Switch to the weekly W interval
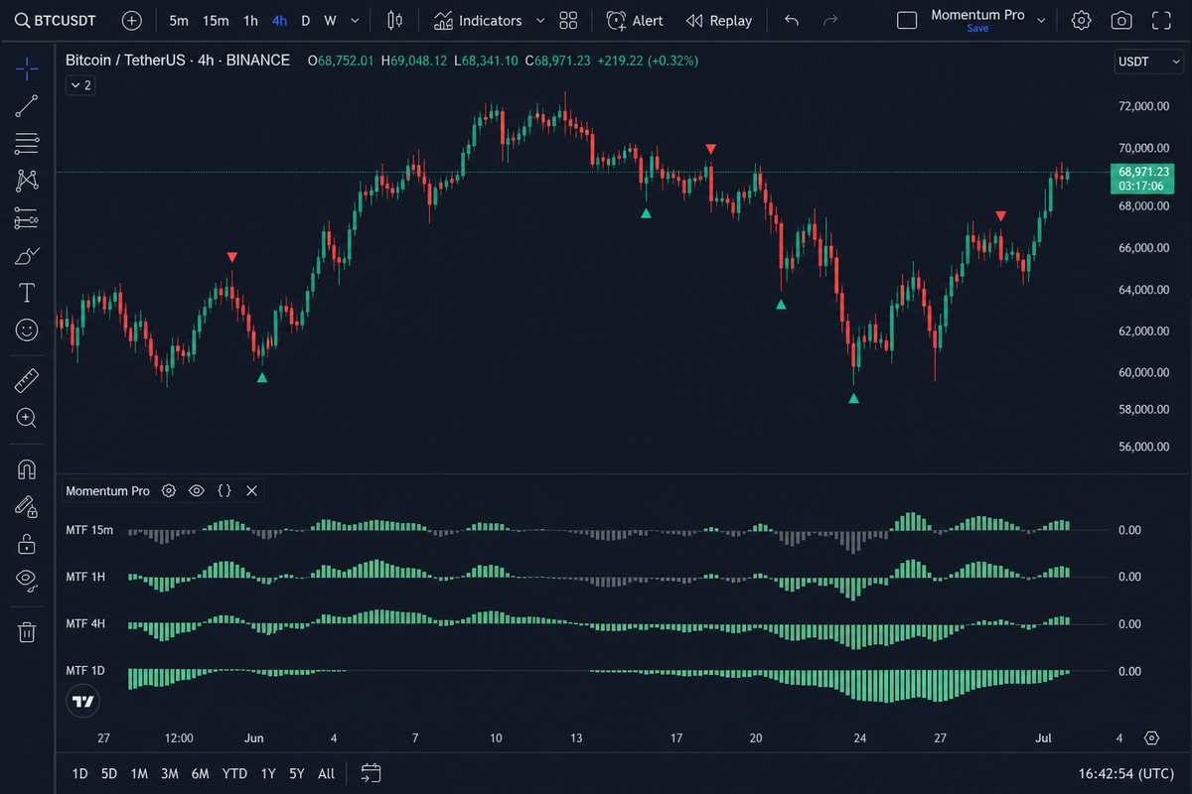This screenshot has width=1192, height=794. (x=330, y=20)
